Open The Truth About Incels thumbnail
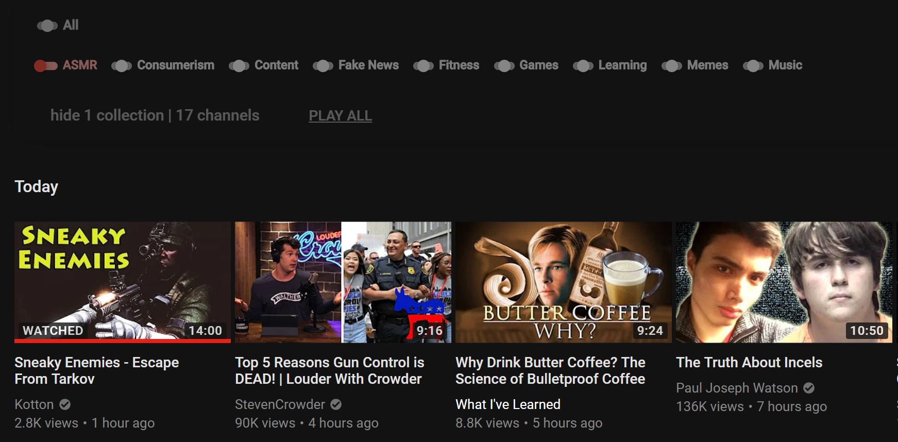898x442 pixels. [x=784, y=282]
